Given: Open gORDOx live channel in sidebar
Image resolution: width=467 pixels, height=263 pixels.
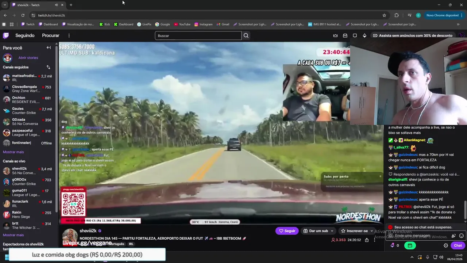Looking at the screenshot, I should point(28,182).
